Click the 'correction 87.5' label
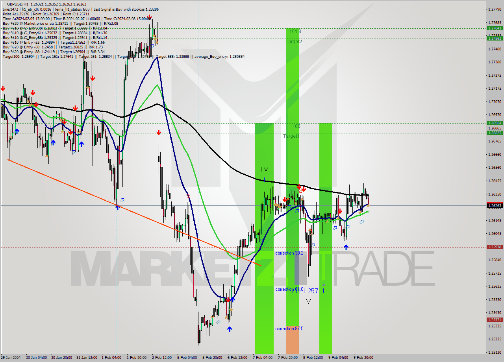The image size is (504, 362). 289,329
